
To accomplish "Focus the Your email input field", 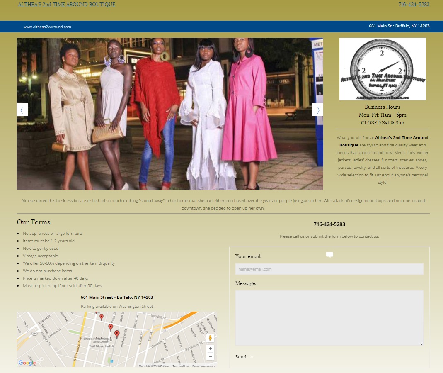I will pyautogui.click(x=329, y=269).
